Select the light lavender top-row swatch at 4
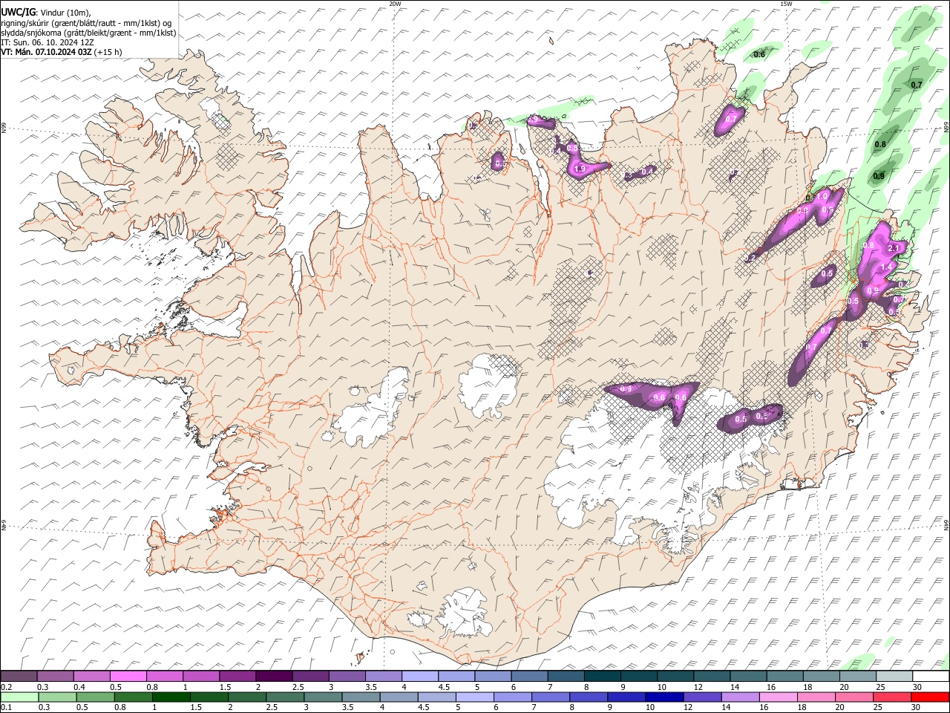 (419, 676)
